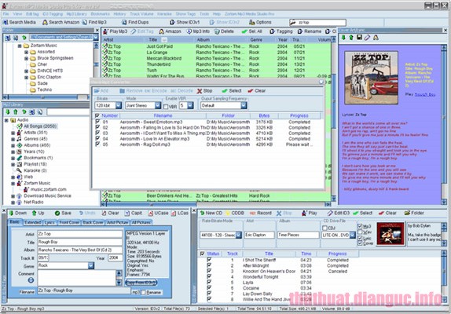This screenshot has height=314, width=451.
Task: Click Clear in the converter window
Action: [257, 91]
